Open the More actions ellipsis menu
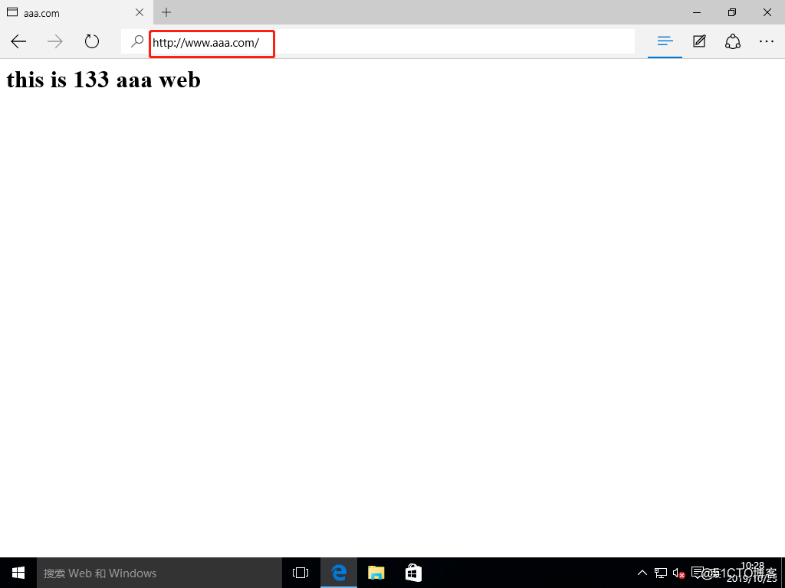Viewport: 785px width, 588px height. tap(767, 41)
